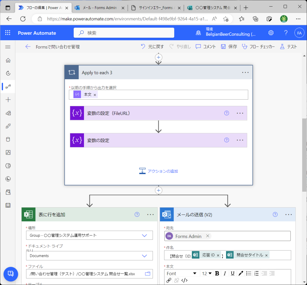Expand the 場所 Group dropdown
Screen dimensions: 307x285
(x=144, y=235)
